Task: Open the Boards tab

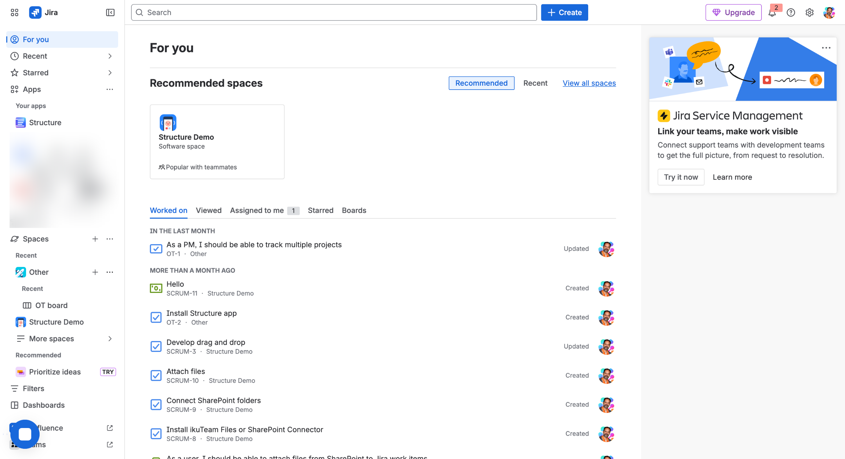Action: (354, 210)
